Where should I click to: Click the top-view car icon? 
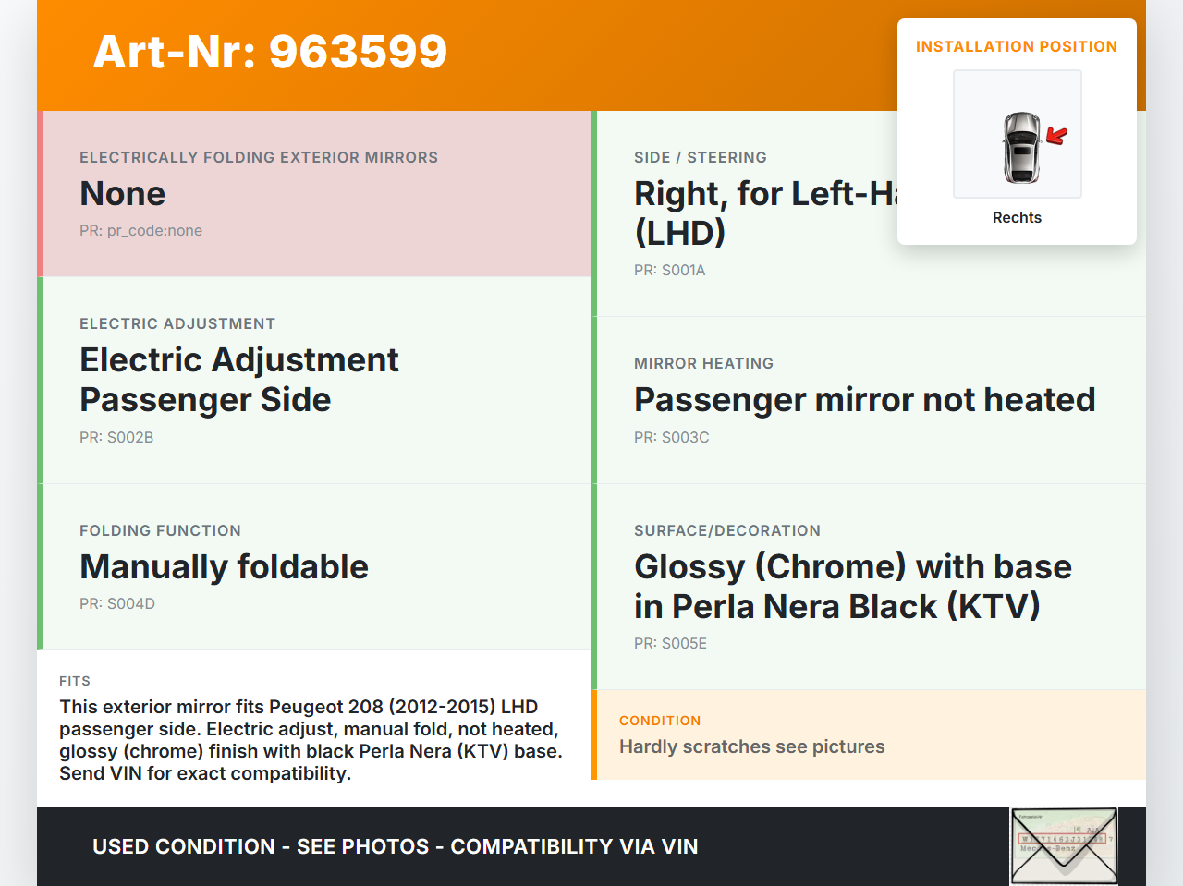coord(1021,147)
